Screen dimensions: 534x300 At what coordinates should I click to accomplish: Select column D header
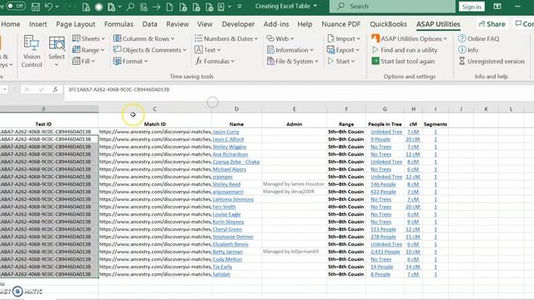point(236,109)
